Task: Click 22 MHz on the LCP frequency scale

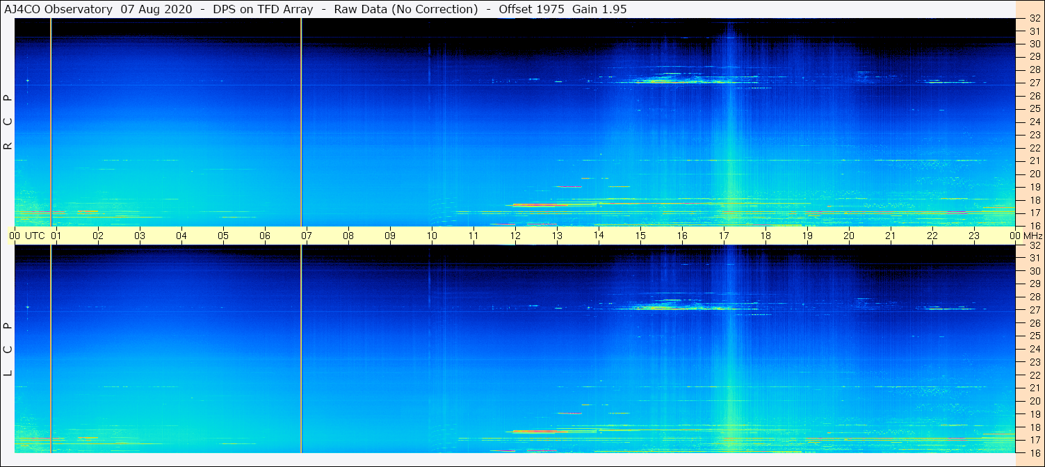Action: click(1035, 375)
